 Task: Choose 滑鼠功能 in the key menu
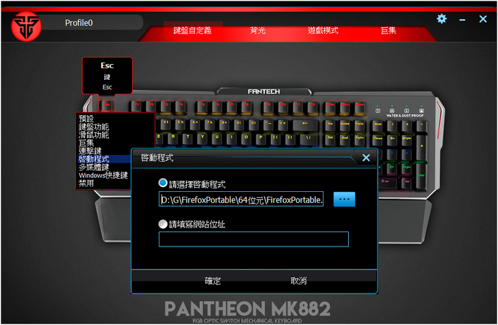point(94,135)
